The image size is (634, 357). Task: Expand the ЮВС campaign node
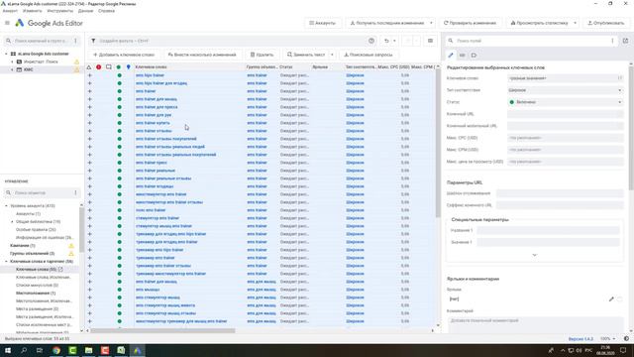point(12,69)
